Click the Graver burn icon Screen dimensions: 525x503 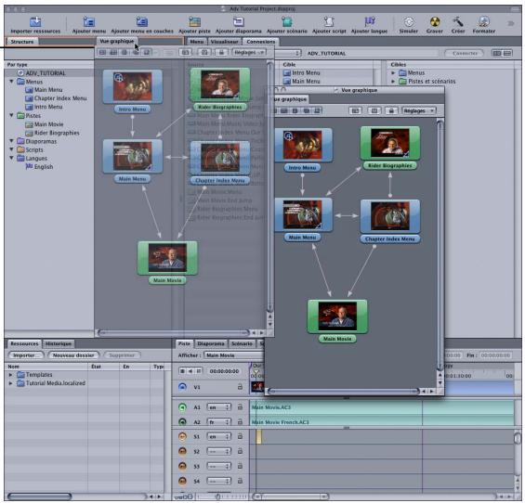435,21
